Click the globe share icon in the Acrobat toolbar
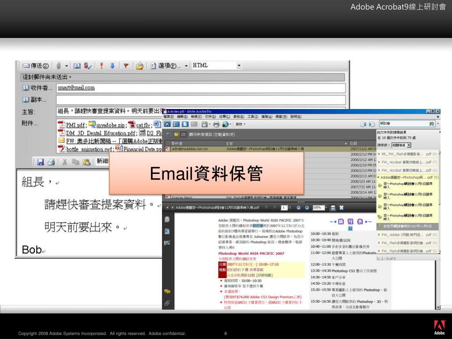 (x=225, y=124)
